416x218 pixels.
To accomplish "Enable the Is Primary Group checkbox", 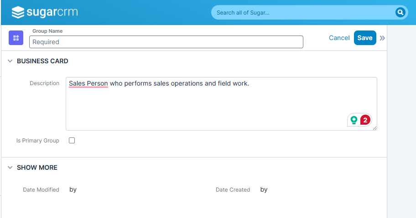I will pos(72,141).
